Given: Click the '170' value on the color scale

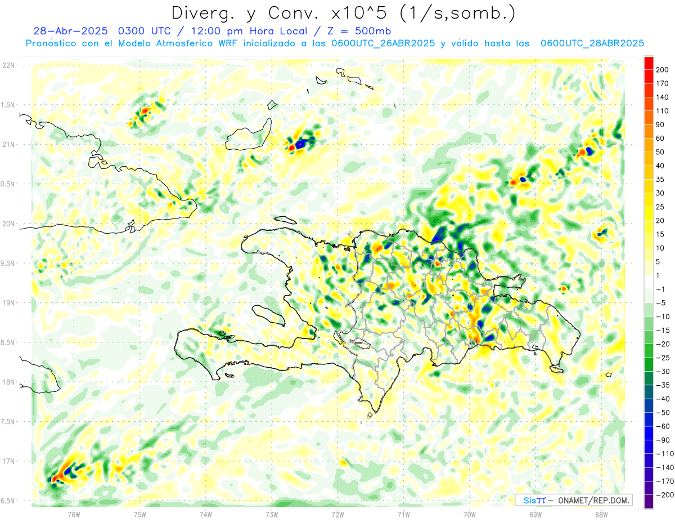Looking at the screenshot, I should [x=662, y=83].
